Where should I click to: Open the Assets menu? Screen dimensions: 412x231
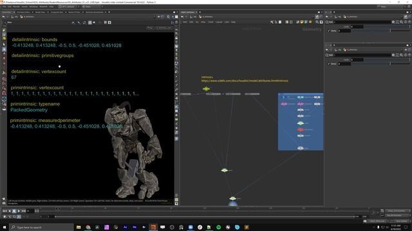(24, 6)
